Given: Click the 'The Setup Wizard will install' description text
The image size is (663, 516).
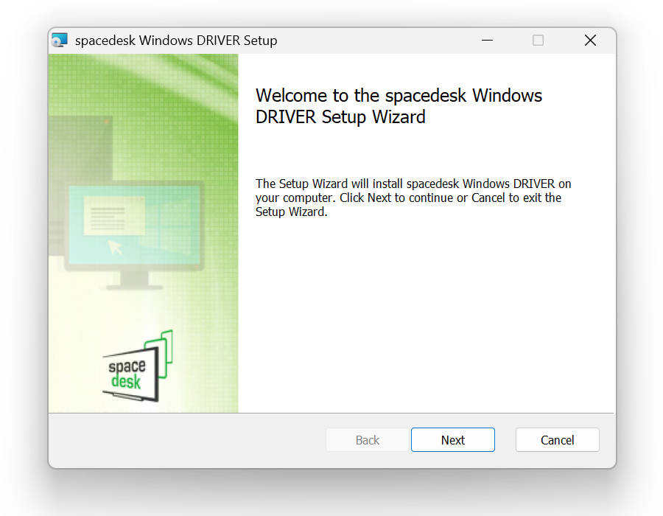Looking at the screenshot, I should [413, 198].
